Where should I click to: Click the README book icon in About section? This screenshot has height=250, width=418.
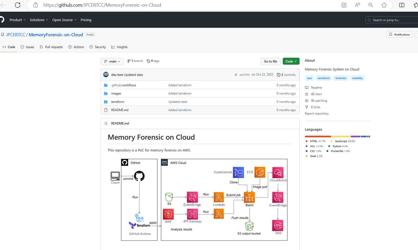(x=306, y=87)
